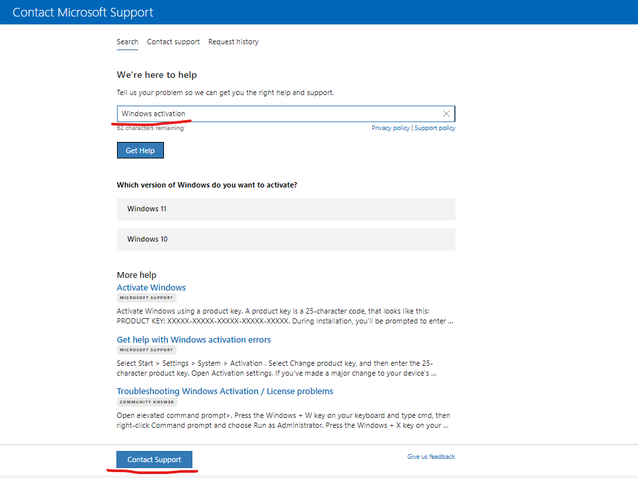Select the Windows activation search text

click(x=153, y=114)
